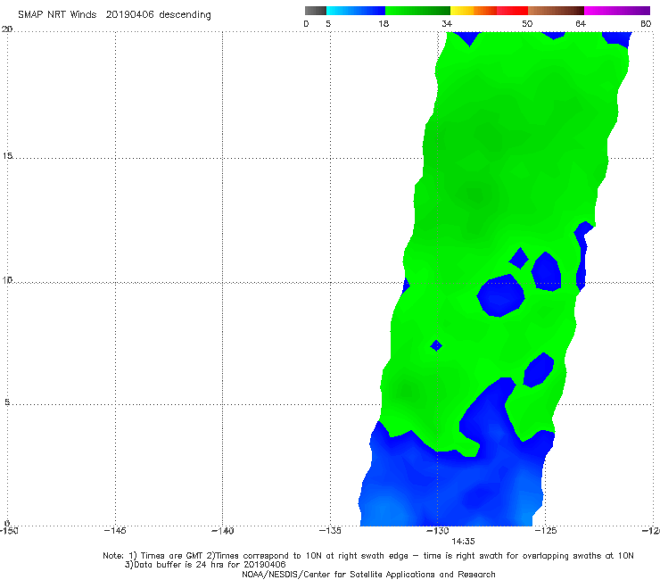Viewport: 660px width, 580px height.
Task: Click the longitude axis label "-145"
Action: 115,531
